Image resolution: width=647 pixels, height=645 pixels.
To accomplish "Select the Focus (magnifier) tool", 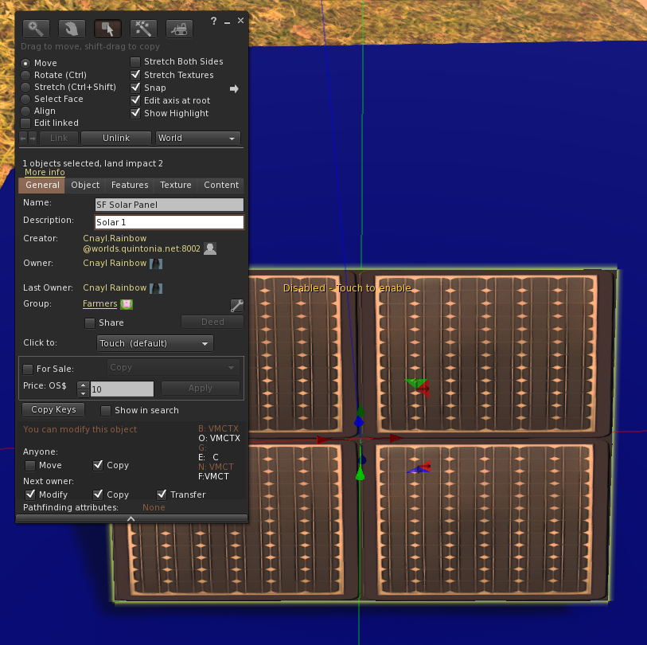I will click(36, 29).
